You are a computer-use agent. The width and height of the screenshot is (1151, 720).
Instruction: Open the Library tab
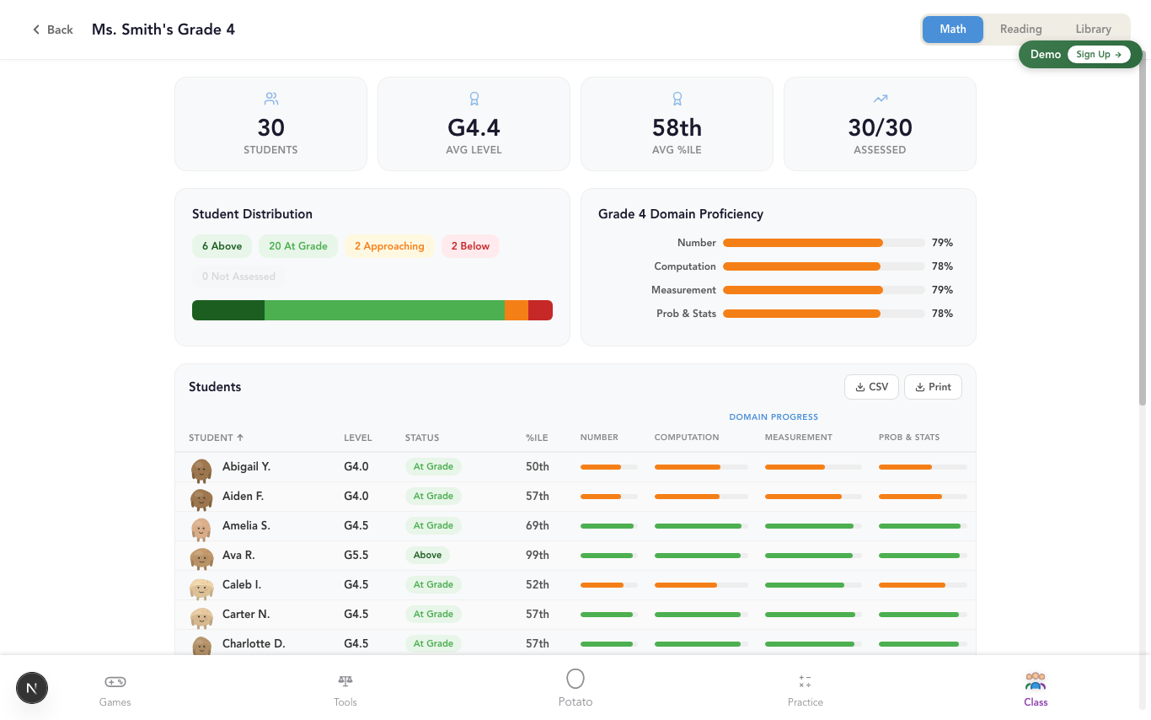(x=1093, y=28)
